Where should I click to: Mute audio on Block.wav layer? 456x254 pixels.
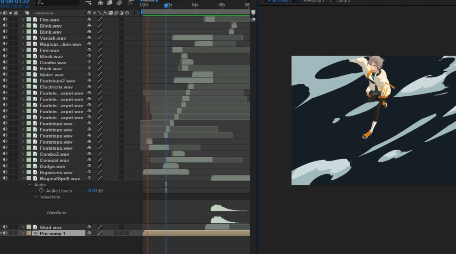tap(5, 56)
